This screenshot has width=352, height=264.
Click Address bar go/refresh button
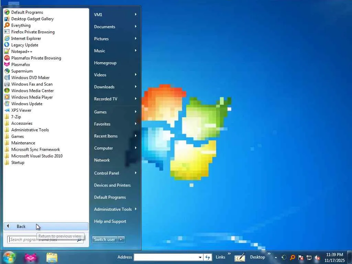(208, 257)
